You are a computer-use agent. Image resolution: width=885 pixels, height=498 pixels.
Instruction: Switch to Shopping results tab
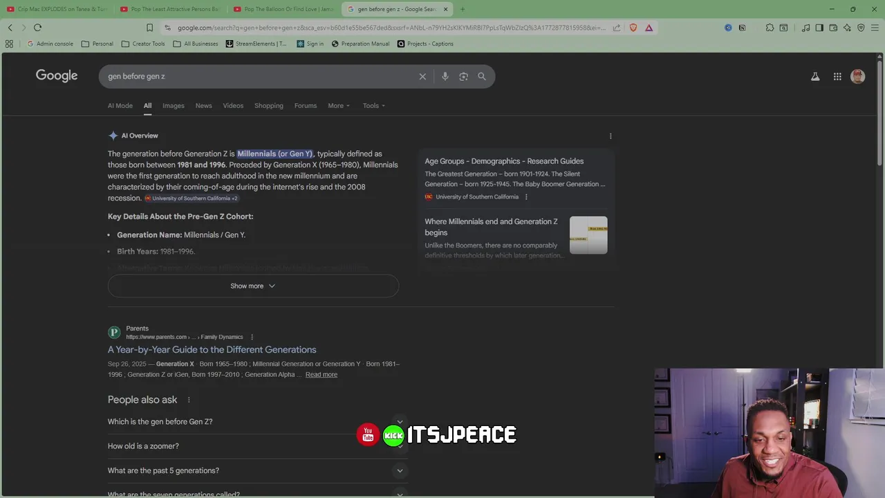coord(269,106)
